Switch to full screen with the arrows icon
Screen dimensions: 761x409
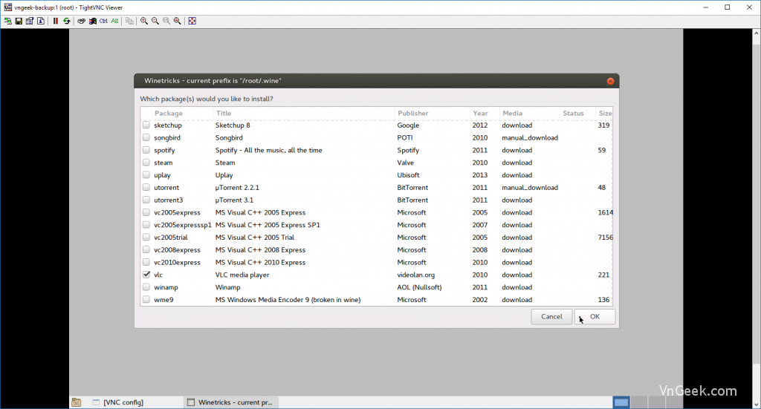pyautogui.click(x=192, y=21)
